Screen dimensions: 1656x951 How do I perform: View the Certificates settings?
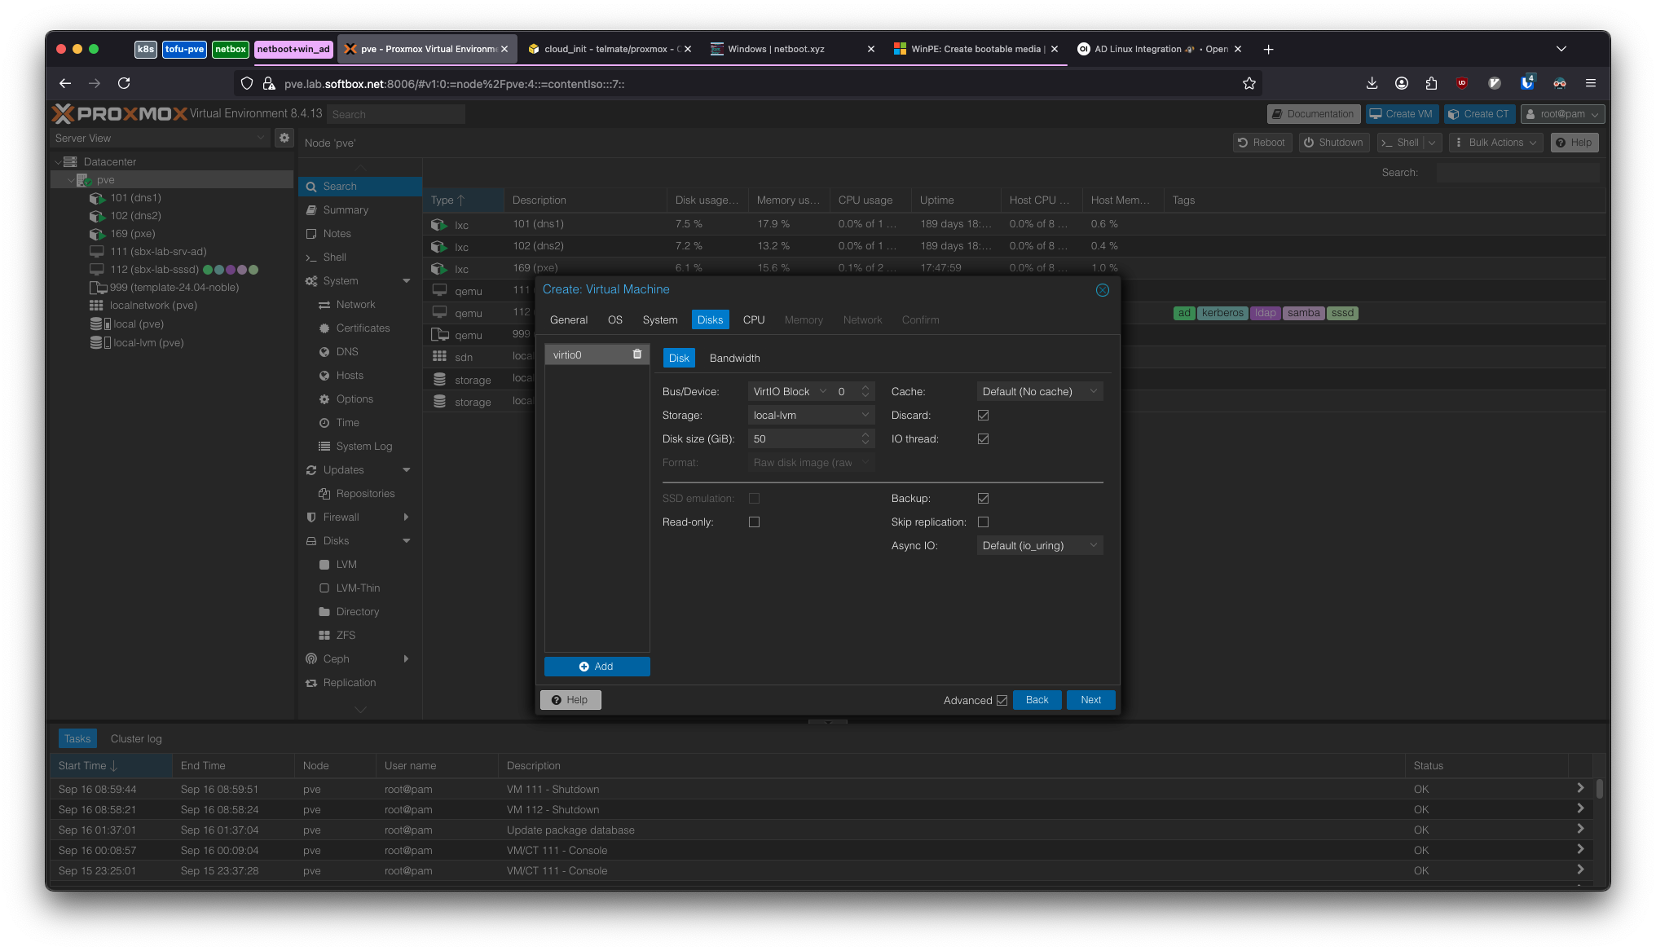(x=363, y=328)
